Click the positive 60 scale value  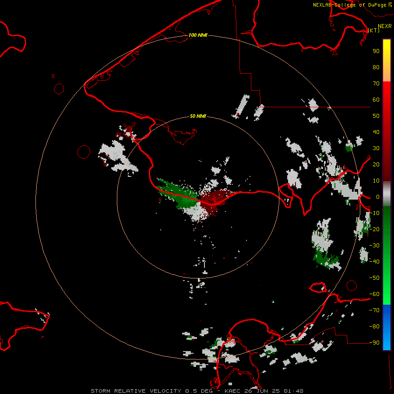(x=376, y=100)
